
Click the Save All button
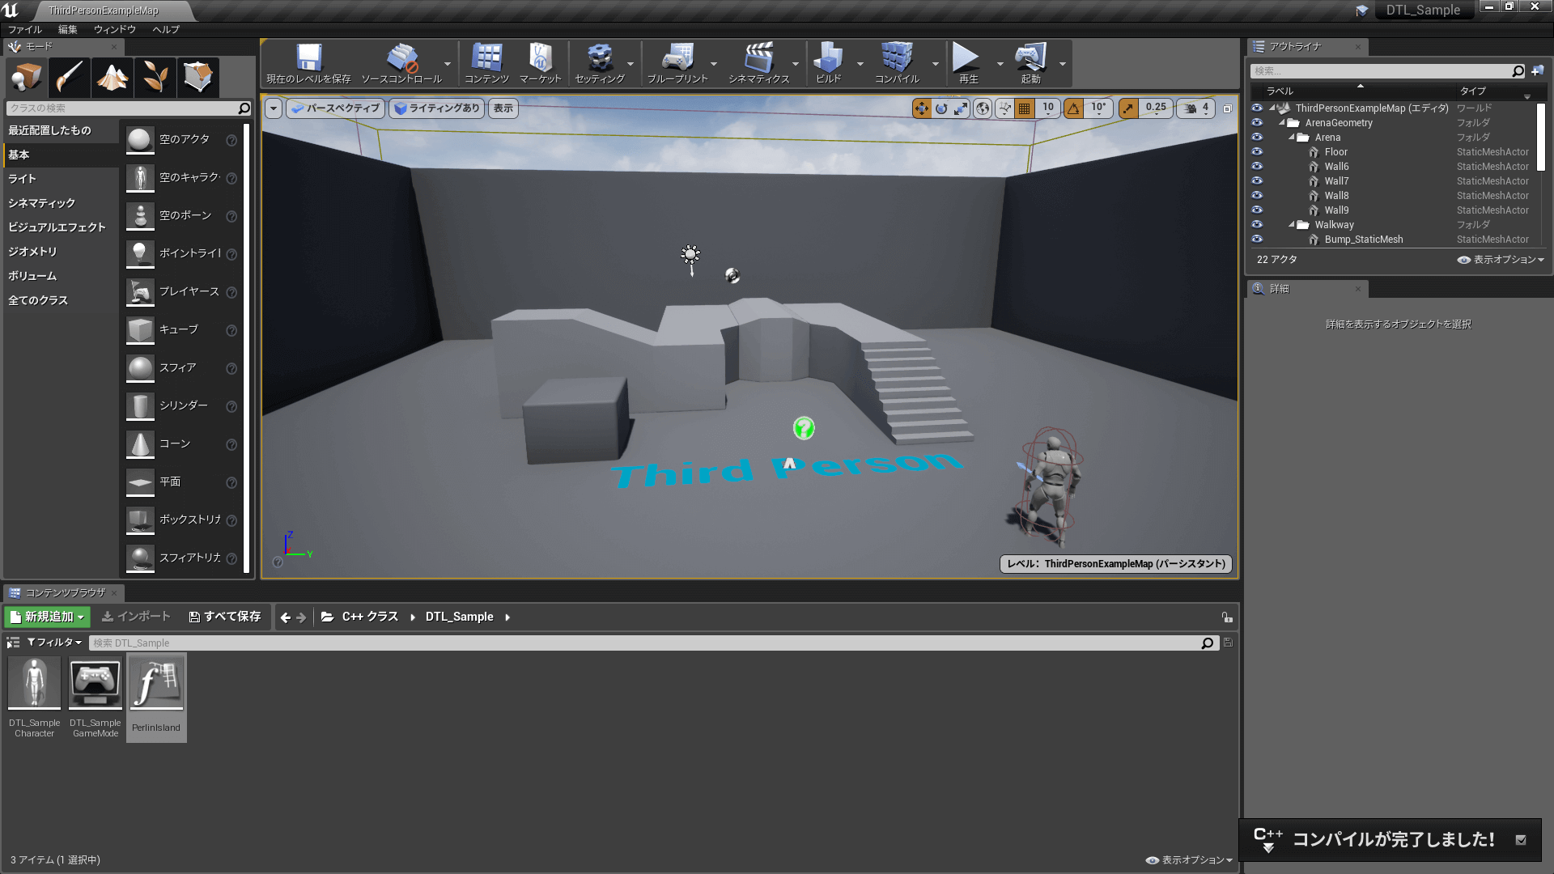225,617
